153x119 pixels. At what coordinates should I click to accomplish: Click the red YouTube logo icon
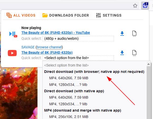(12, 53)
